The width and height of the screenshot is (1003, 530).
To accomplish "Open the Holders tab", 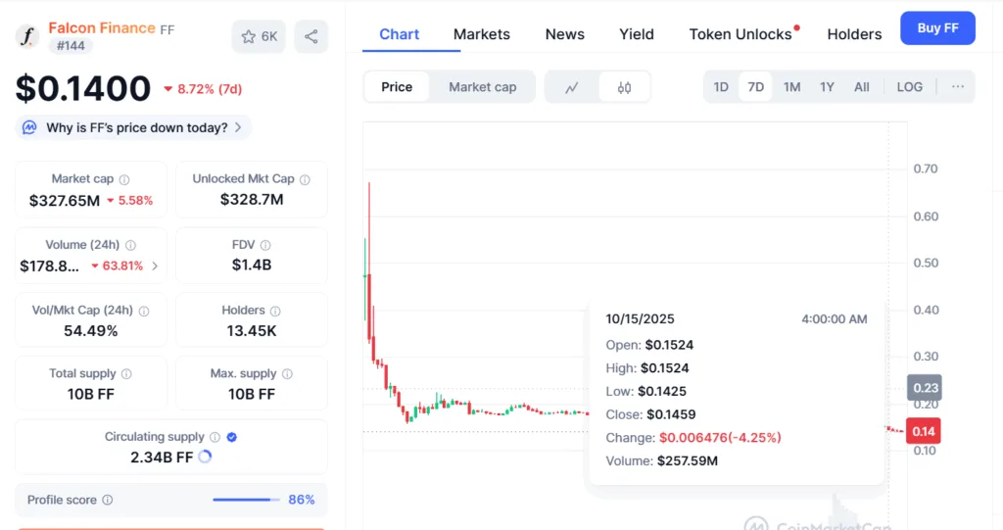I will pos(854,34).
